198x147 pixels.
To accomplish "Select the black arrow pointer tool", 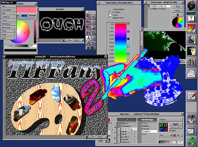I will point(93,17).
